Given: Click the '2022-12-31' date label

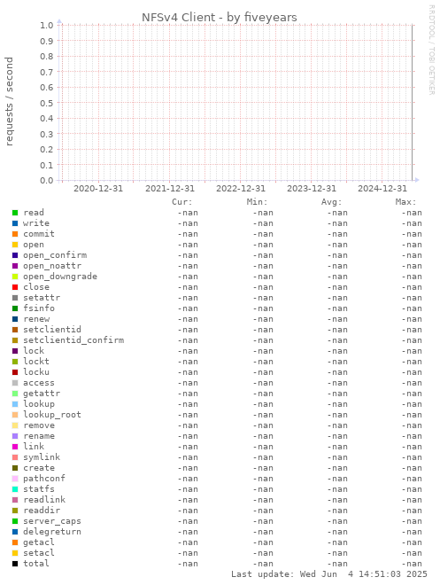Looking at the screenshot, I should (241, 189).
